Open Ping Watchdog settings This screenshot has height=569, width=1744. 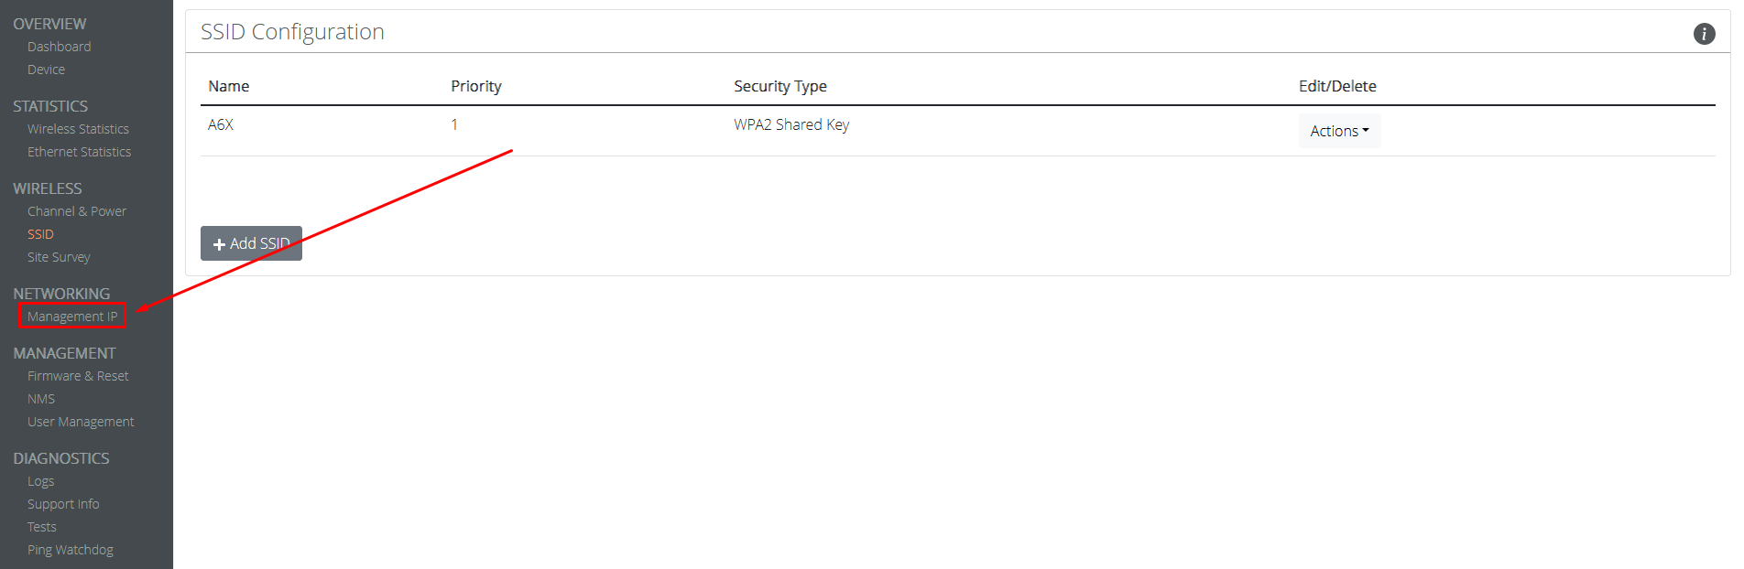pyautogui.click(x=71, y=550)
